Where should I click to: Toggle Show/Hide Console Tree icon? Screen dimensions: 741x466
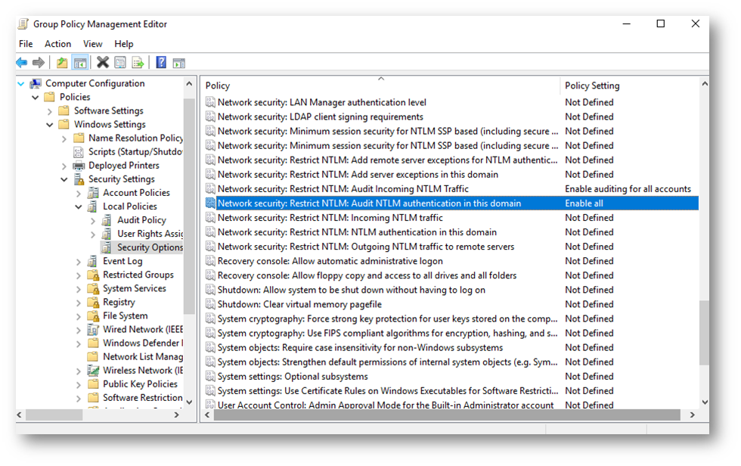coord(79,63)
